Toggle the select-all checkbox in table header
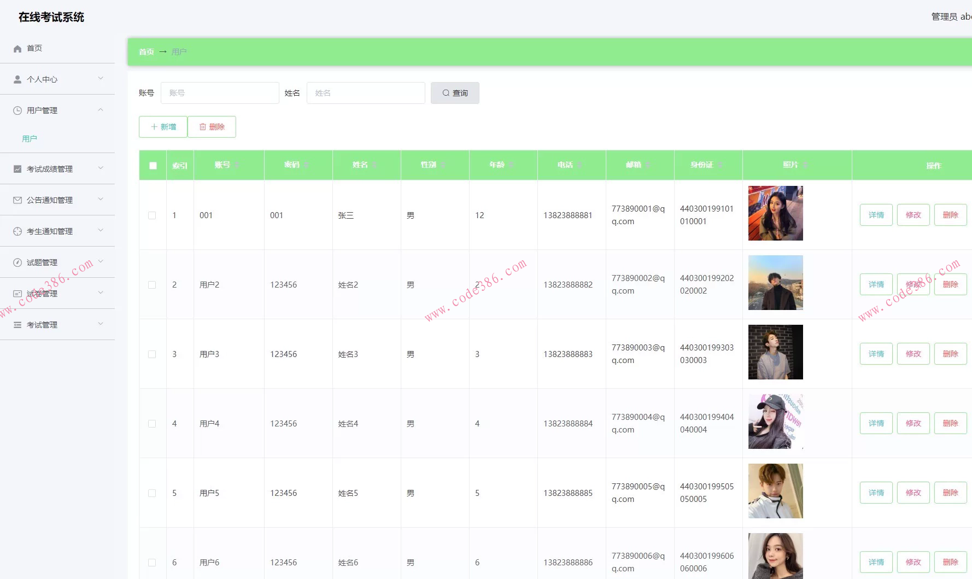Image resolution: width=972 pixels, height=579 pixels. coord(153,166)
